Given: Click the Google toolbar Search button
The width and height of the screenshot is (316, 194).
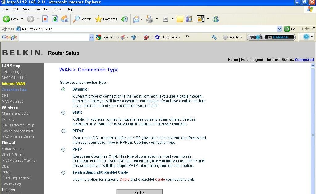Looking at the screenshot, I should point(104,37).
